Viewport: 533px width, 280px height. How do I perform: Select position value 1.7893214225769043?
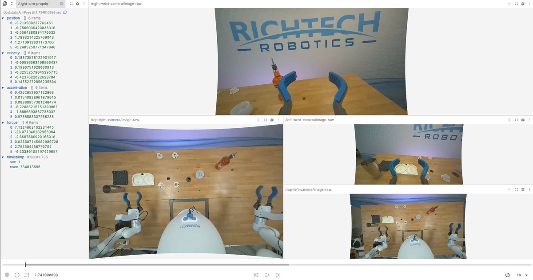(34, 37)
